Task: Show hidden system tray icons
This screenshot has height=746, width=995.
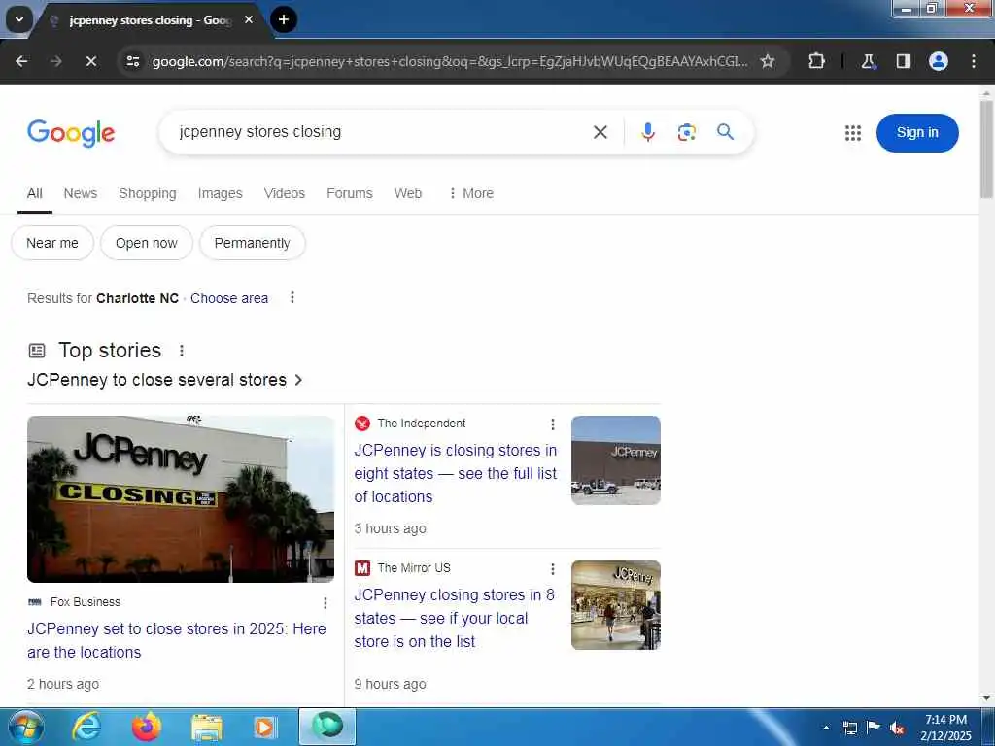Action: pyautogui.click(x=826, y=728)
